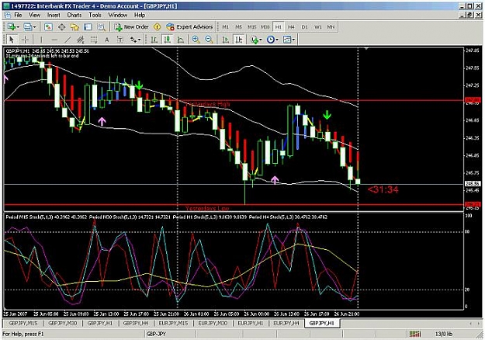Switch timeframe to M15

pos(251,27)
